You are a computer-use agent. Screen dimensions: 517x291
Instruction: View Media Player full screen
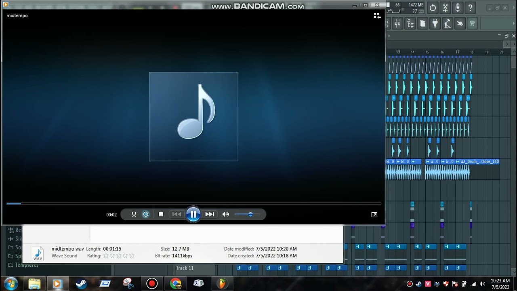(x=374, y=215)
